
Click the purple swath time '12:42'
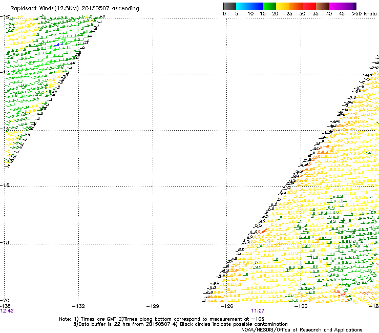7,311
